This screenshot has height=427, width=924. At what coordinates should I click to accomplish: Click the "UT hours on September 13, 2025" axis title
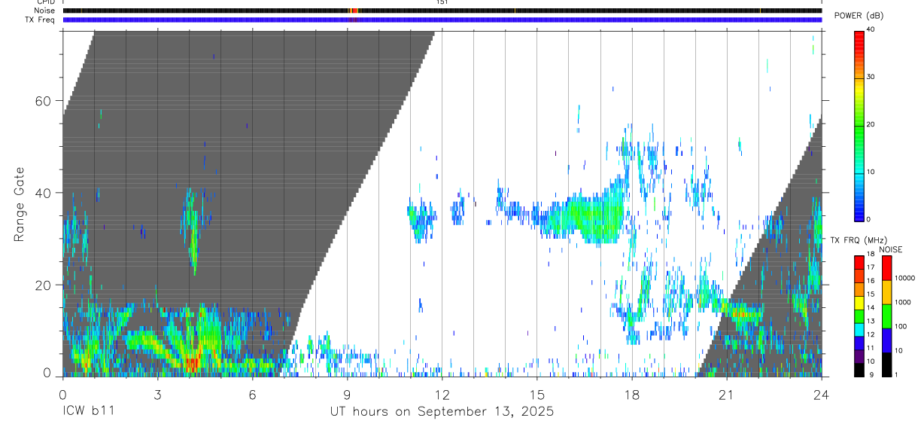[x=442, y=412]
